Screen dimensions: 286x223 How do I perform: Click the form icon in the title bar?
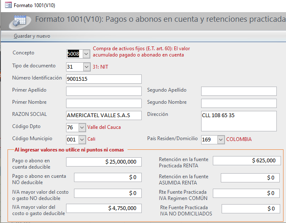click(x=8, y=5)
